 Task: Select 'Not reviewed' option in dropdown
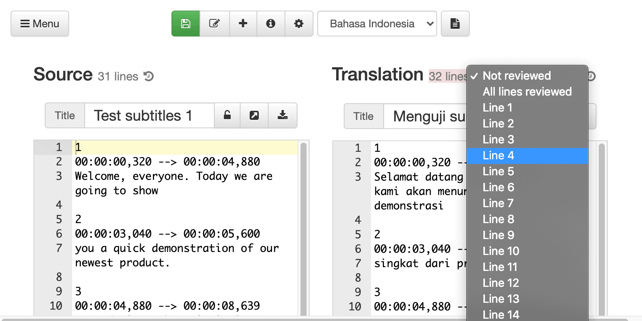coord(516,76)
